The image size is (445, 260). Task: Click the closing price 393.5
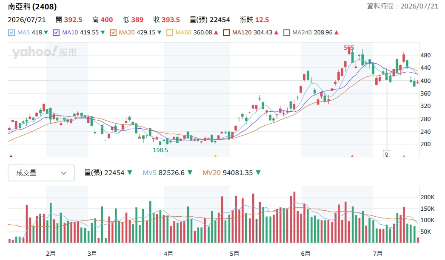pyautogui.click(x=171, y=20)
